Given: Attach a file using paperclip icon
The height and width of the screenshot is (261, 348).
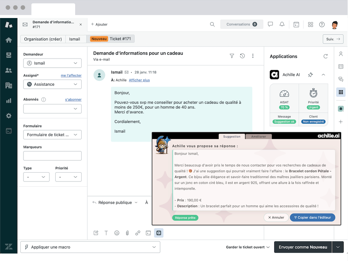Looking at the screenshot, I should [x=127, y=233].
